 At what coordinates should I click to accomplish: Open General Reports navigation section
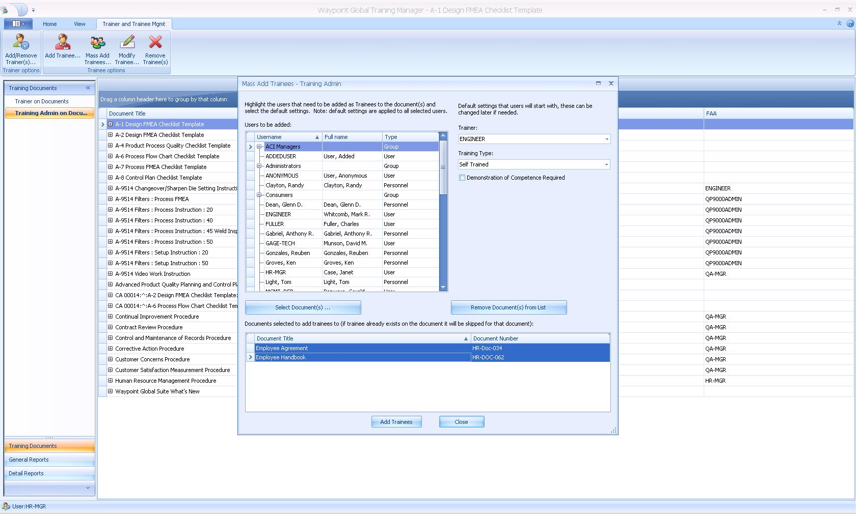[49, 460]
